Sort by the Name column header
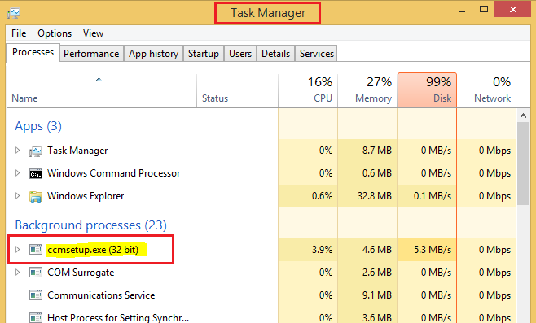 (x=101, y=91)
